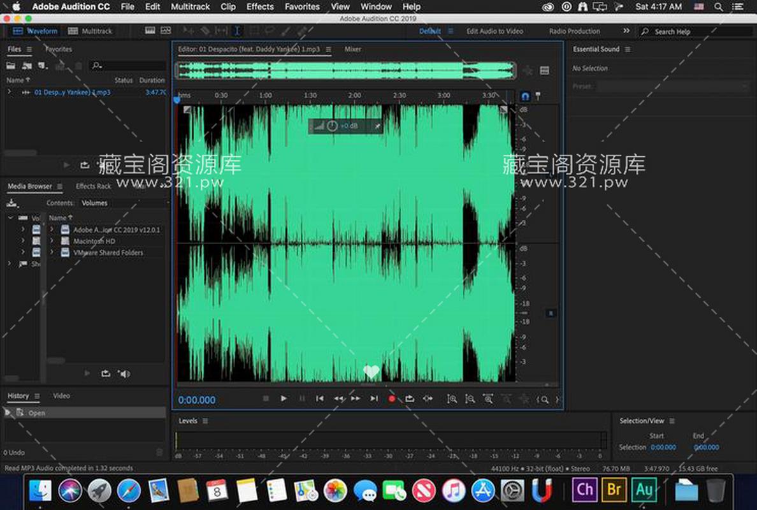Toggle Loop Playback in the transport bar
The height and width of the screenshot is (510, 757).
click(x=410, y=398)
